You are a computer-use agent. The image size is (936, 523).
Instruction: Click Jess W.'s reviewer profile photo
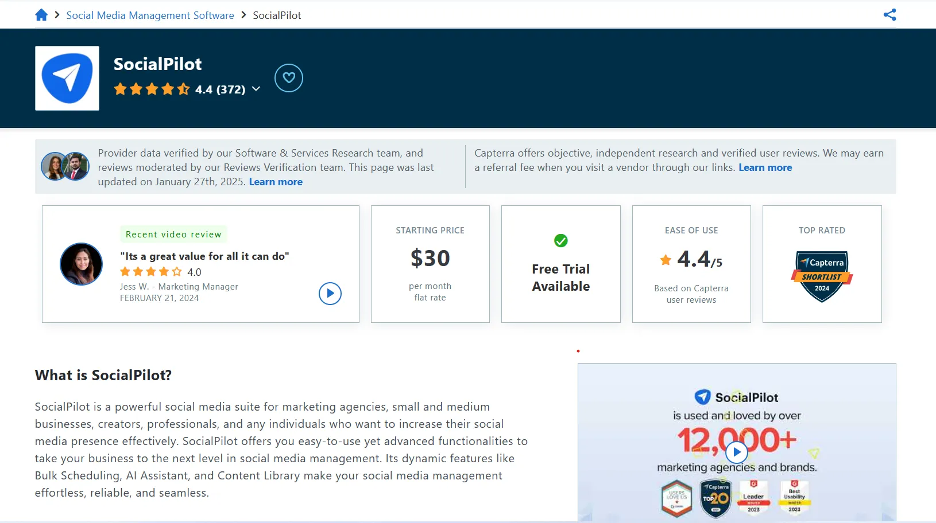click(x=82, y=264)
